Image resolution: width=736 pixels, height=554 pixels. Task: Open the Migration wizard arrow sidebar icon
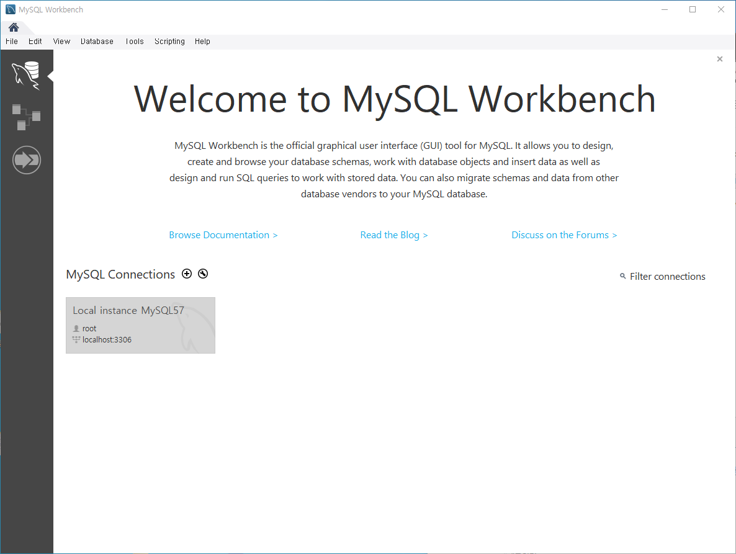click(27, 160)
